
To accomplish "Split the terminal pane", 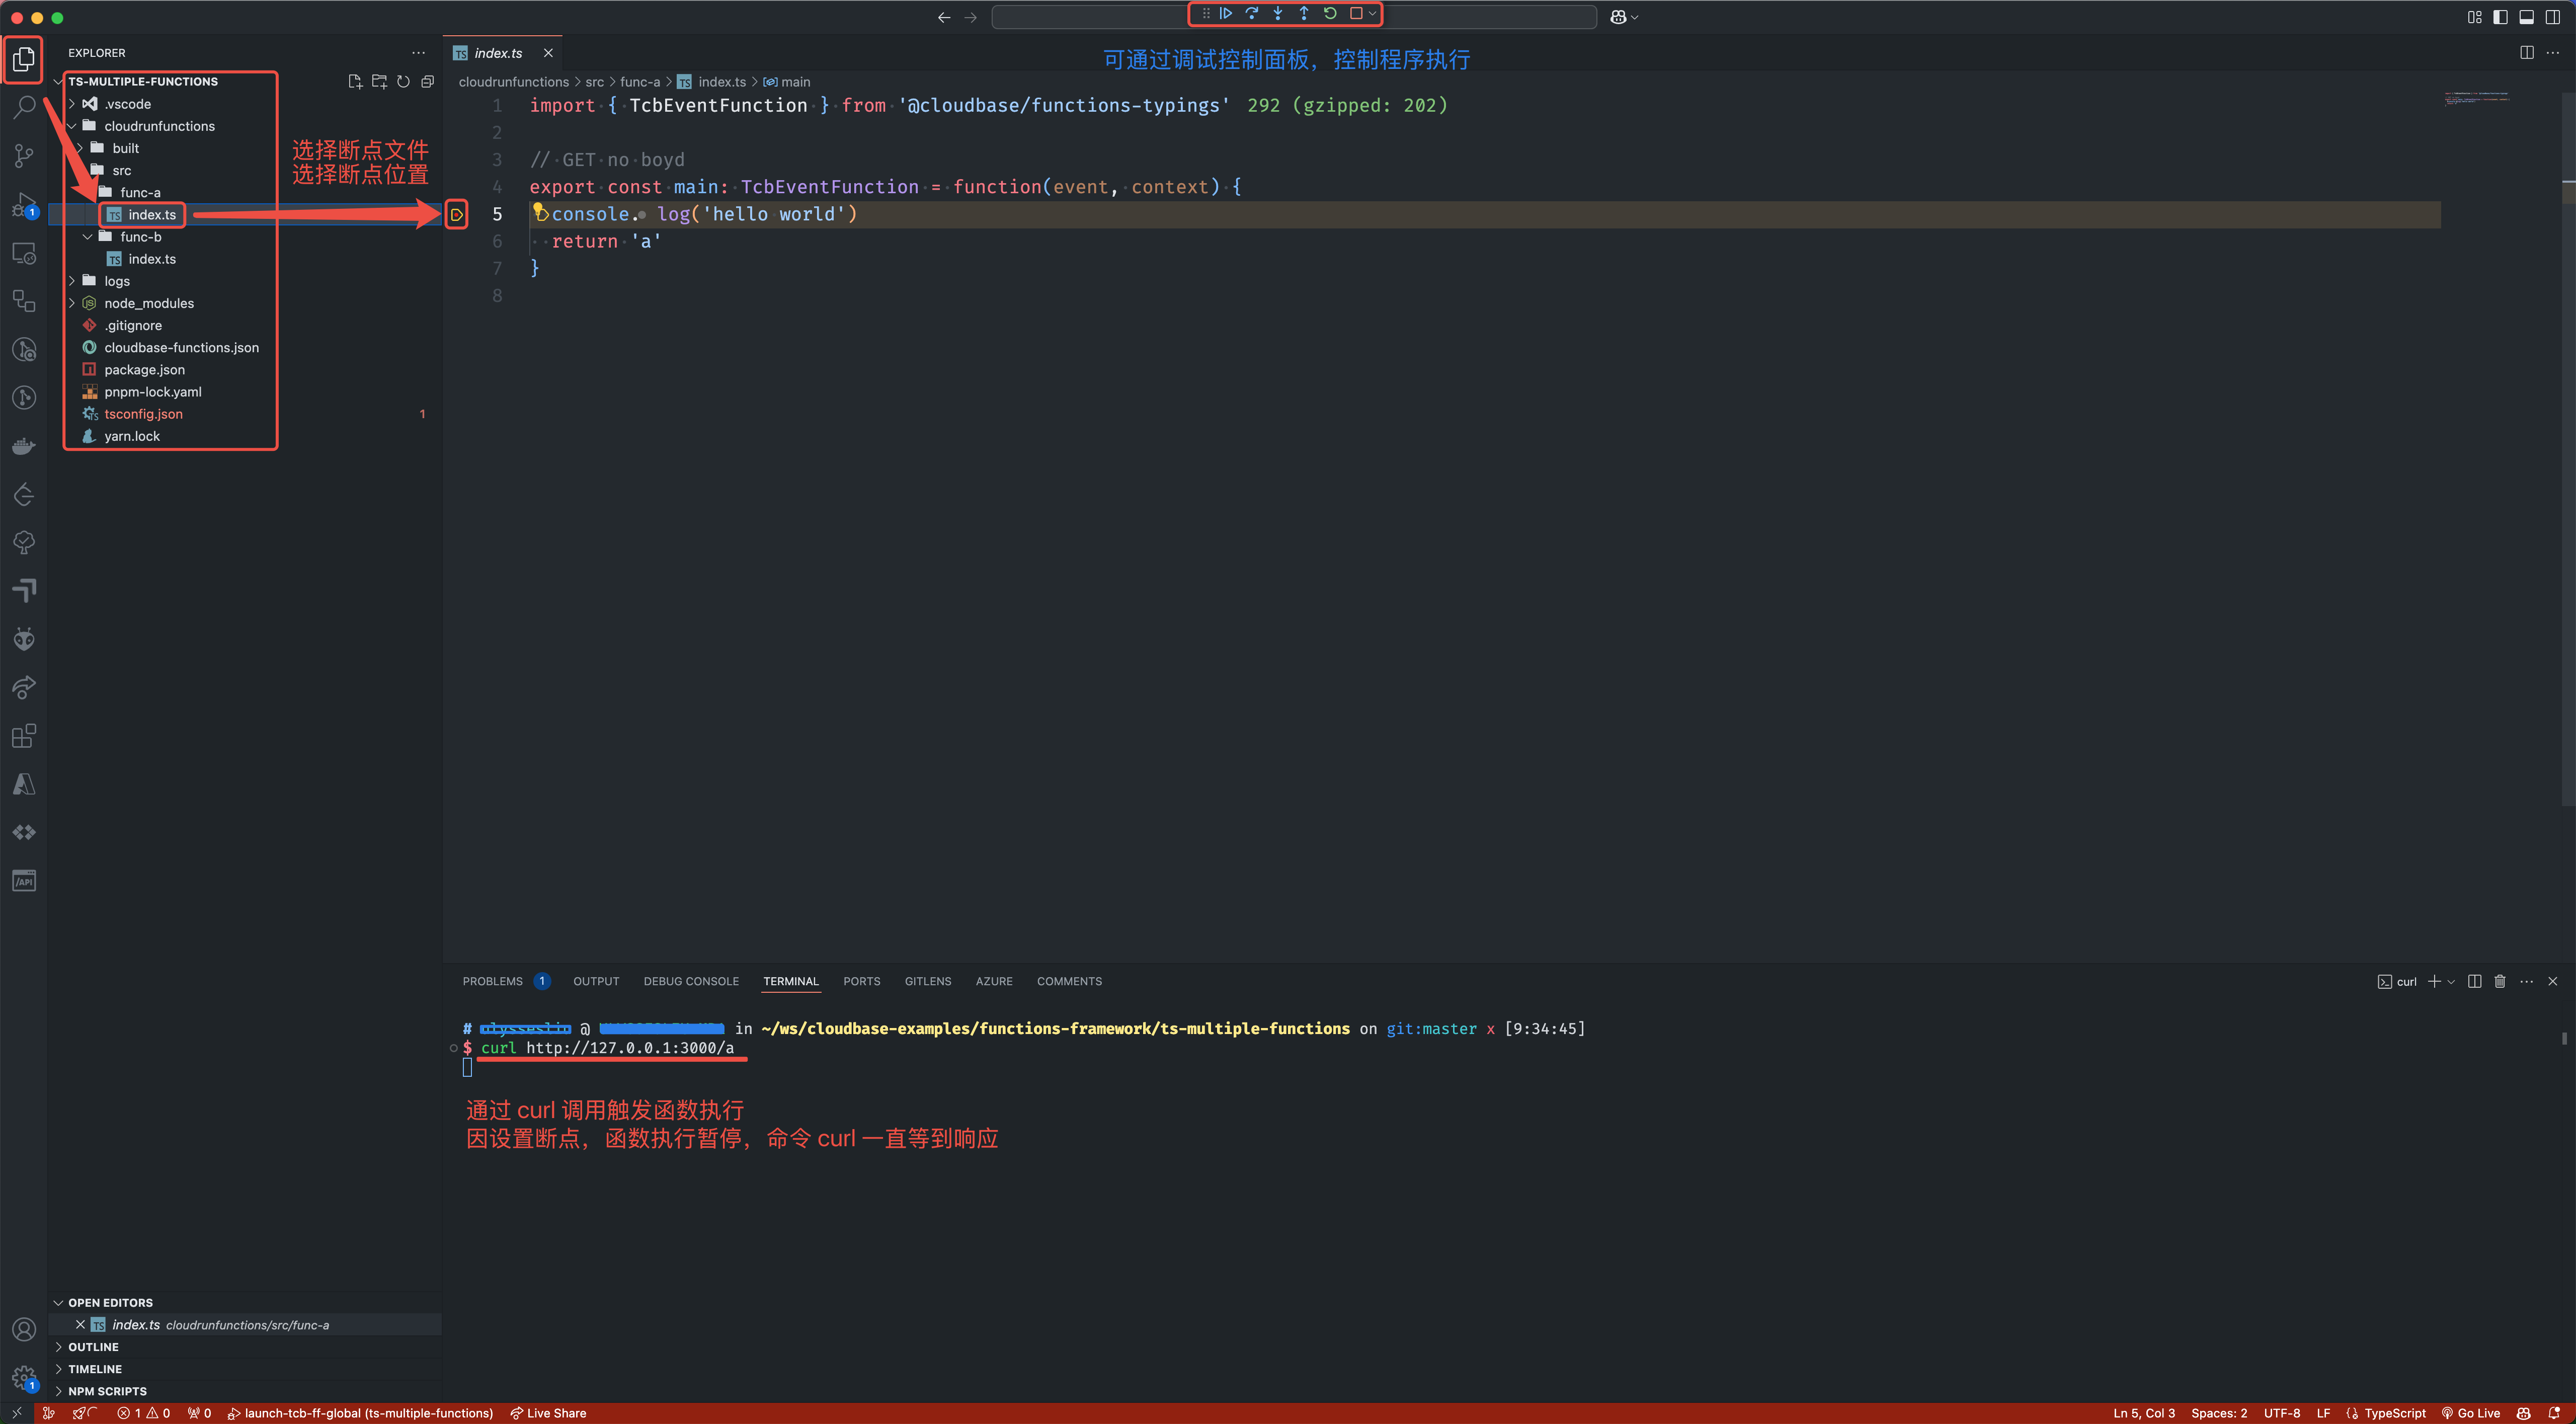I will (x=2474, y=981).
